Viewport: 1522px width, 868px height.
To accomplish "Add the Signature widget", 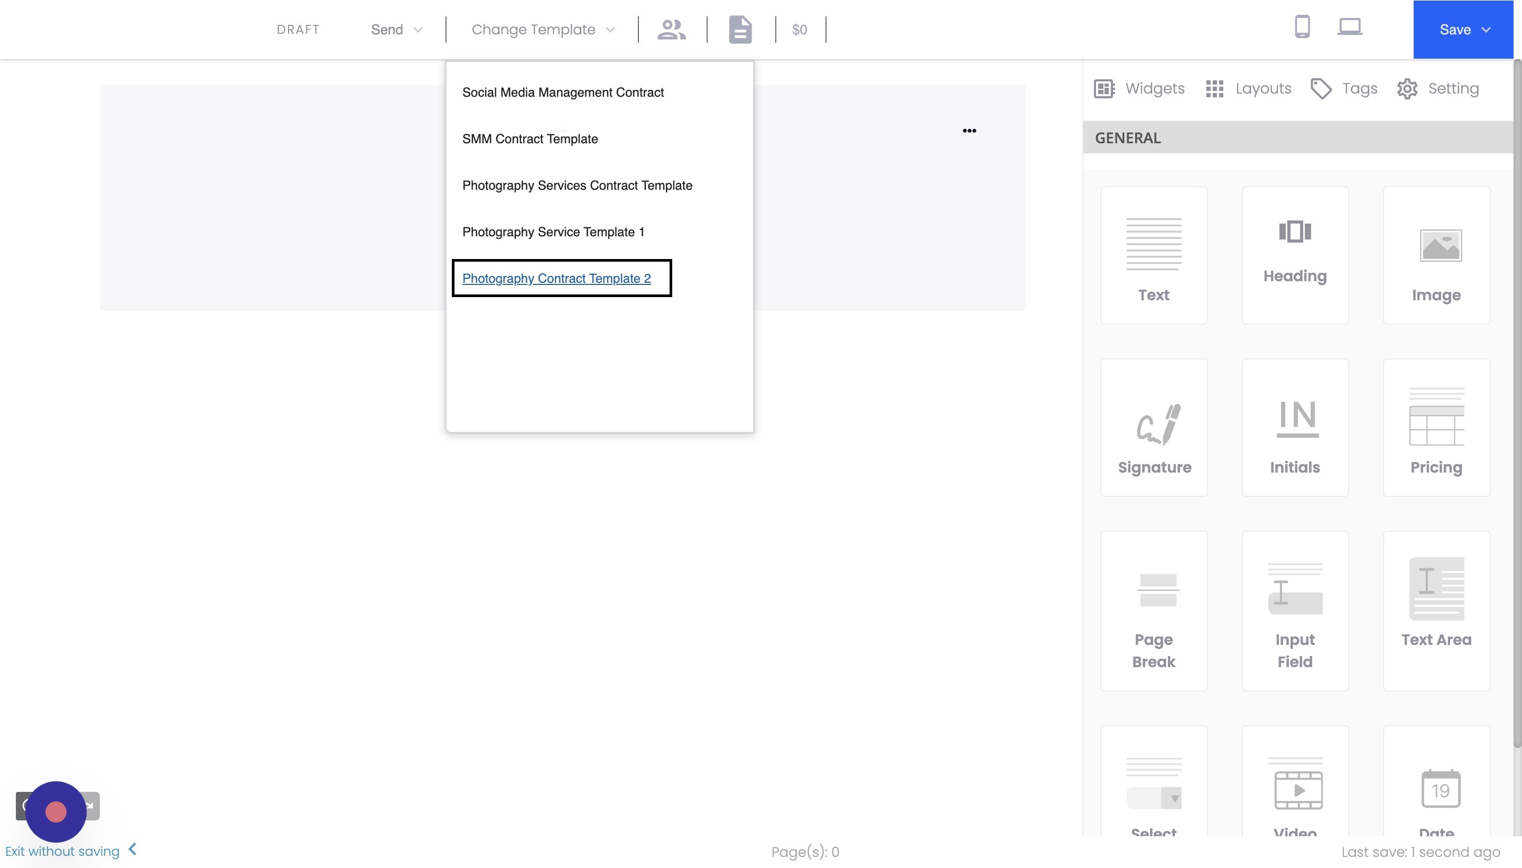I will (1154, 428).
